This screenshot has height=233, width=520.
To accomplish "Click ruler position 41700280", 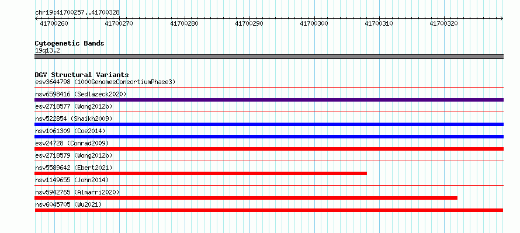I will point(184,23).
